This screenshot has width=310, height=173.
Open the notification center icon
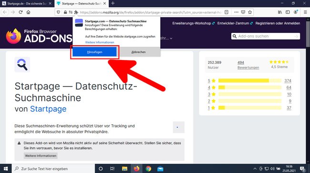coord(302,169)
